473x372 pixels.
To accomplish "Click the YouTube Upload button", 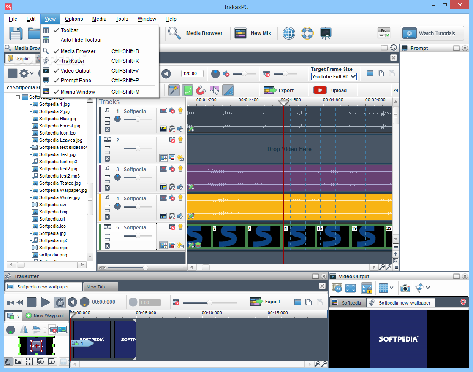I will click(x=330, y=90).
